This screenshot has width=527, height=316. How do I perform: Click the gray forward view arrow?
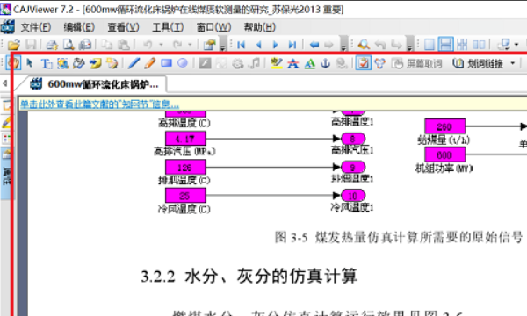pyautogui.click(x=328, y=44)
